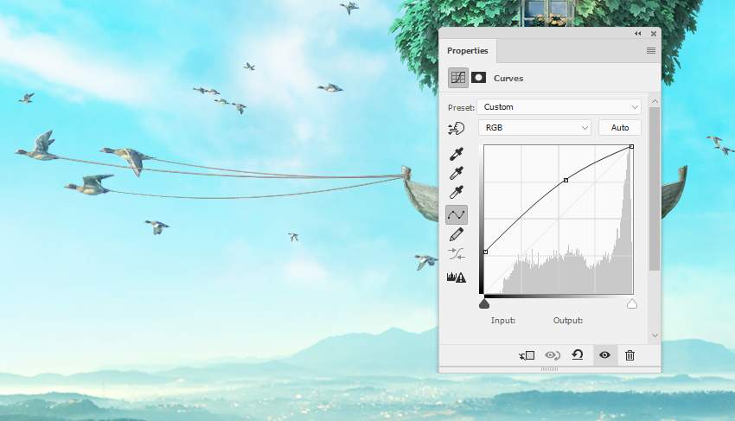Click the scroll down arrow in Properties
735x421 pixels.
coord(655,335)
